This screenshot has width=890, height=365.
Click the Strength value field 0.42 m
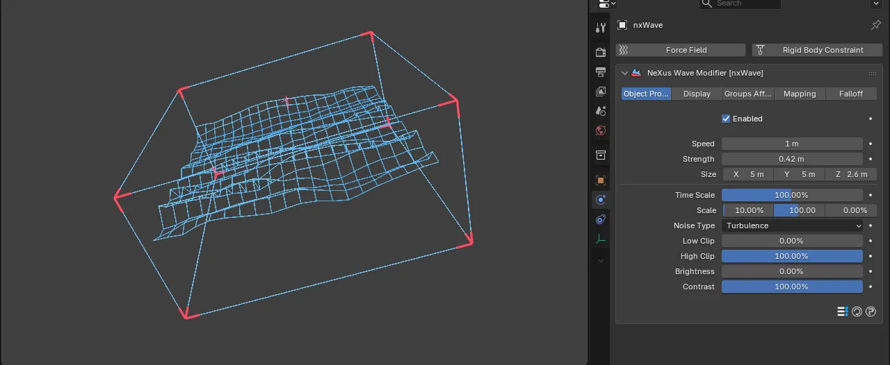792,159
